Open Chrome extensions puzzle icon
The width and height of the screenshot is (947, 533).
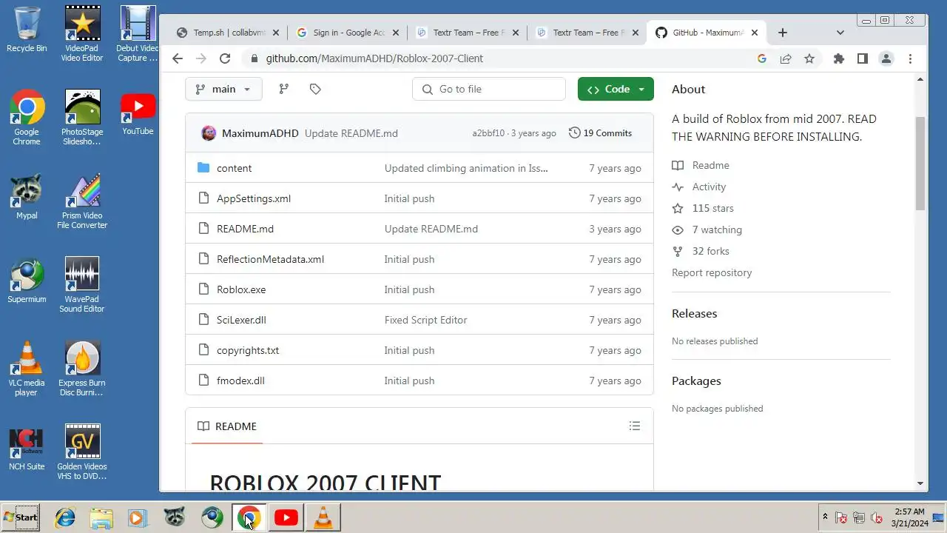(838, 58)
